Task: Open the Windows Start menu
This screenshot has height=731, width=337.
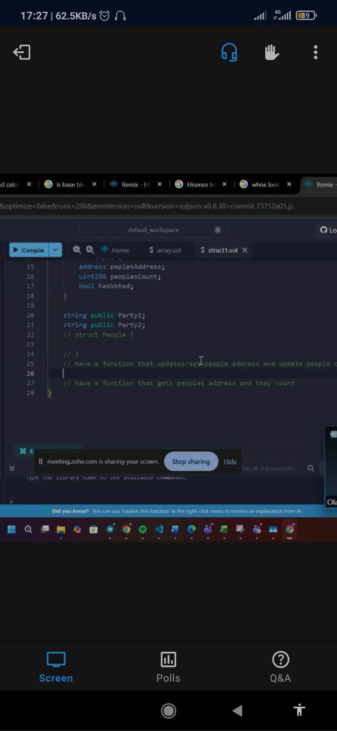Action: coord(12,529)
